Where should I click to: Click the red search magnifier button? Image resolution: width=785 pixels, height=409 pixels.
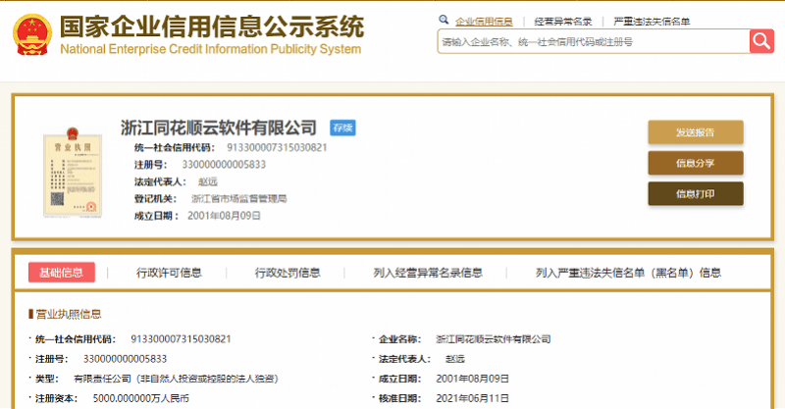click(761, 41)
